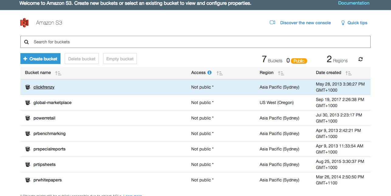Click the Apr 9, 2013 2:42:21 PM cell

[x=338, y=133]
